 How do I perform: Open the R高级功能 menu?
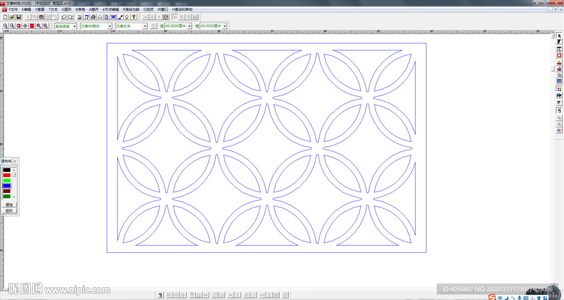click(x=132, y=9)
